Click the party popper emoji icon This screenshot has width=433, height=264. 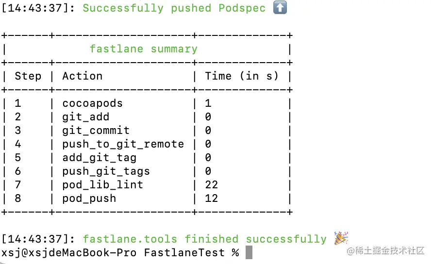[x=341, y=238]
